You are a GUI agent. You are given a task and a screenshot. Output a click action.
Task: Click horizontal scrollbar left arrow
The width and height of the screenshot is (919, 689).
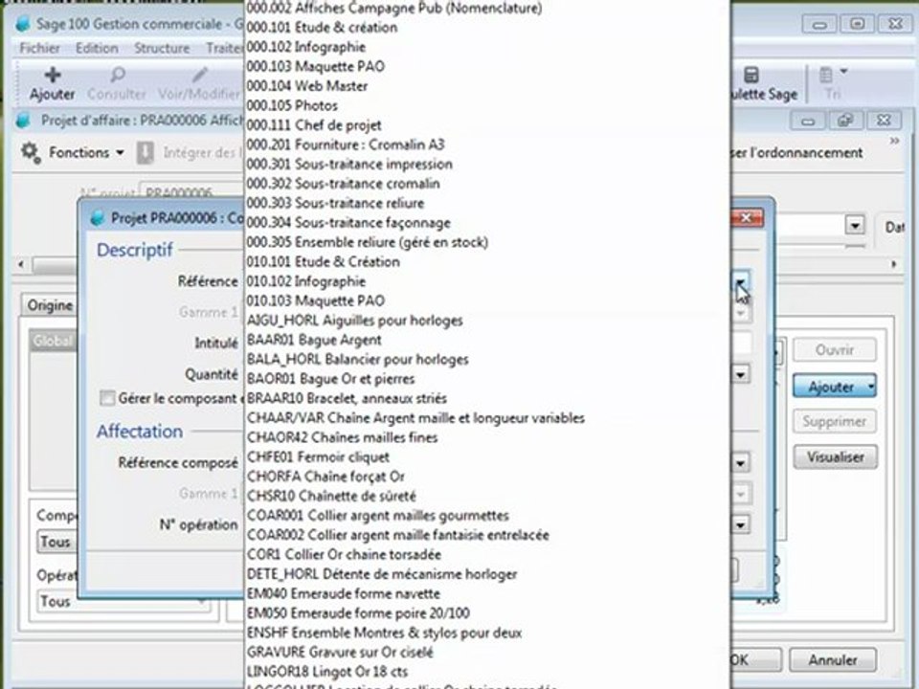(22, 264)
